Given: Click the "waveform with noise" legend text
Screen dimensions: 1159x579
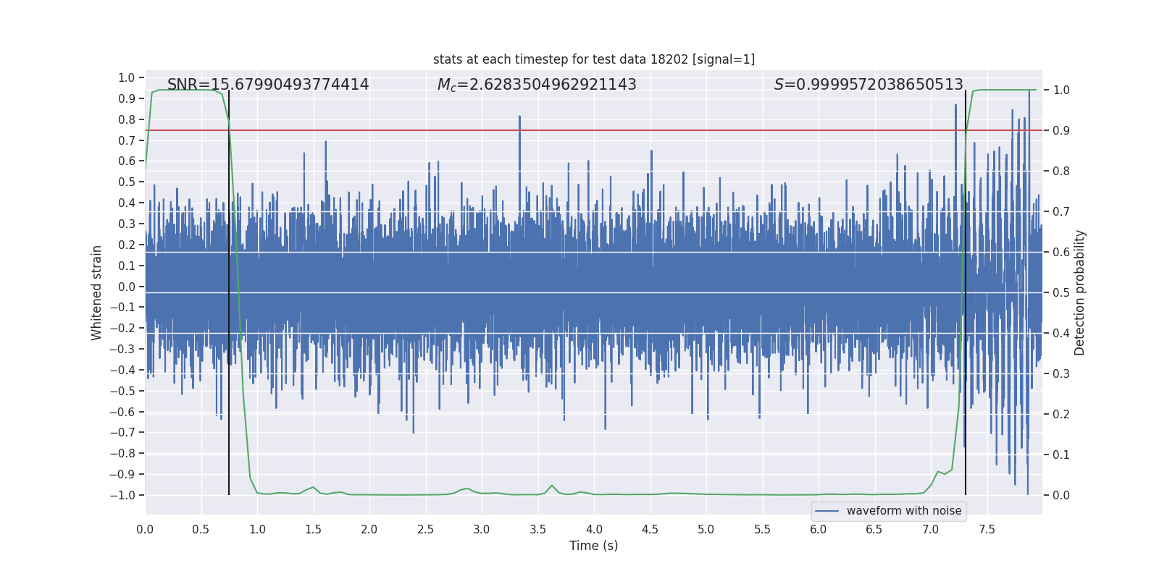Looking at the screenshot, I should point(904,511).
